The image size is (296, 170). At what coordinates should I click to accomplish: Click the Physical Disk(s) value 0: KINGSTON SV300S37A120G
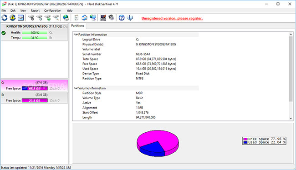[x=156, y=44]
